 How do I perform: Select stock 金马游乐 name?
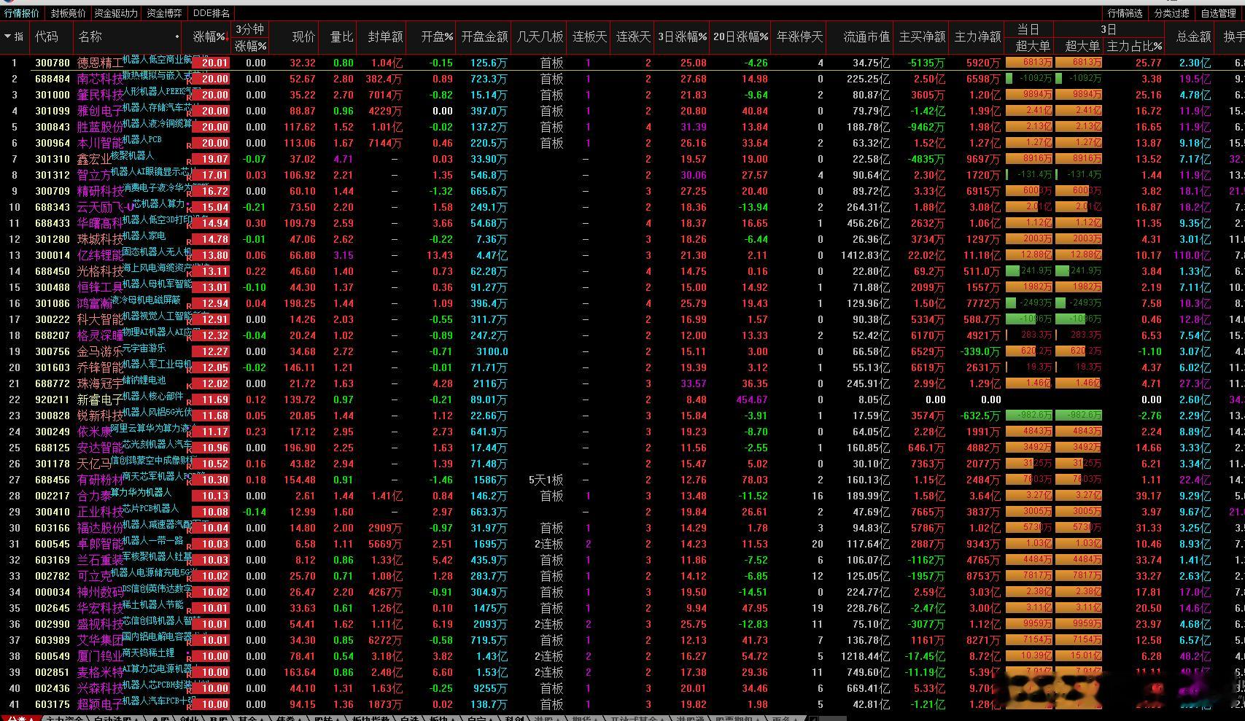click(99, 352)
